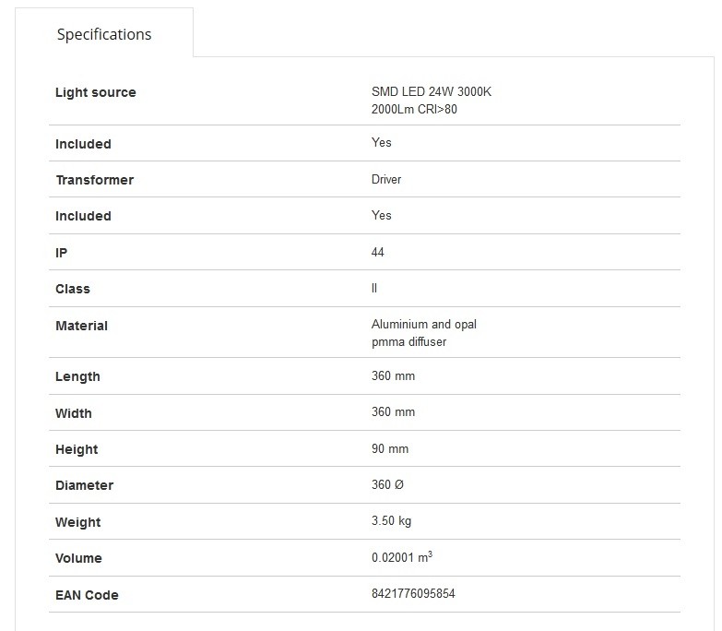Click the Length value 360 mm
Screen dimensions: 722x631
click(393, 375)
